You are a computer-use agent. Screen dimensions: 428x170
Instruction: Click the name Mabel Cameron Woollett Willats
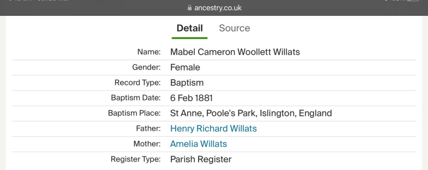click(x=235, y=52)
